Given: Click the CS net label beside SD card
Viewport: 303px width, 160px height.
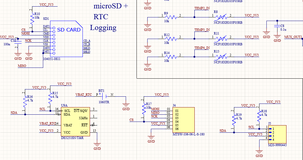Looking at the screenshot, I should 23,30.
